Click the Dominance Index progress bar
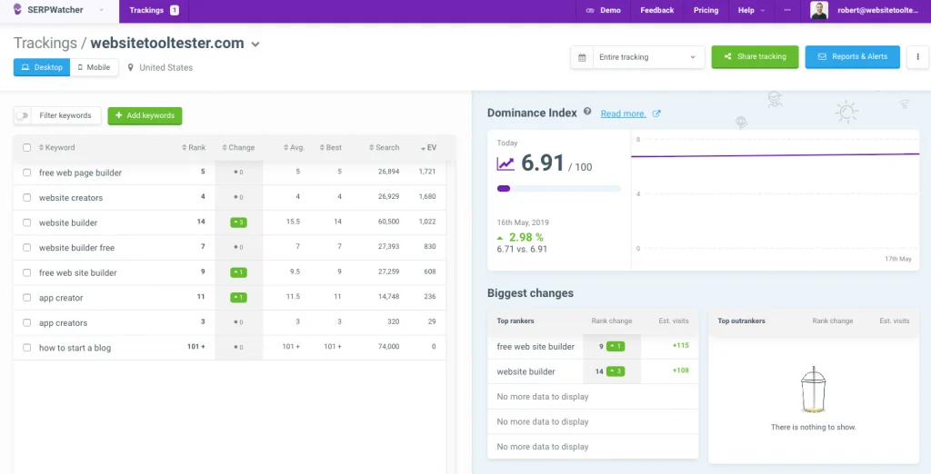 pos(558,189)
